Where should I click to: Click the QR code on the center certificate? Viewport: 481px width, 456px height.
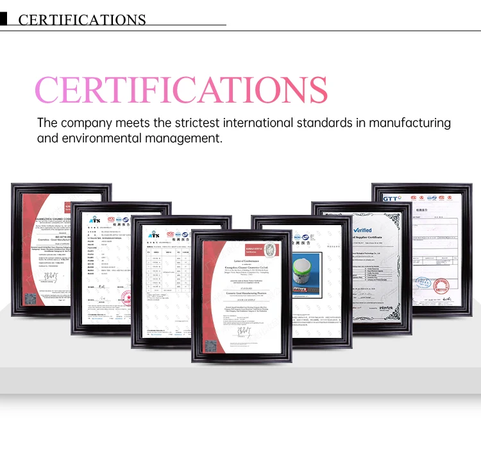(211, 346)
